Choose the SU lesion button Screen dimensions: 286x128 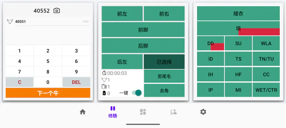(x=238, y=43)
